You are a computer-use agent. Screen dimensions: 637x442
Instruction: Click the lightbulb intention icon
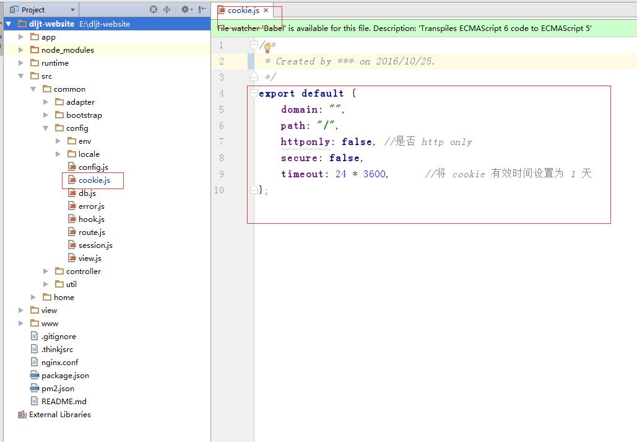click(267, 48)
